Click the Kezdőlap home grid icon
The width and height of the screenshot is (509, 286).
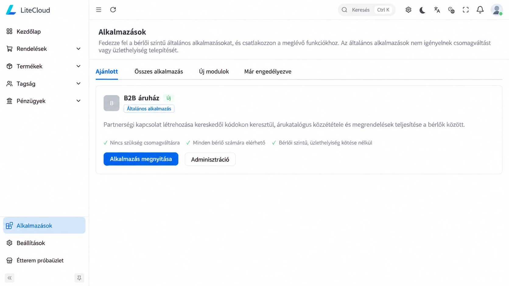(9, 31)
